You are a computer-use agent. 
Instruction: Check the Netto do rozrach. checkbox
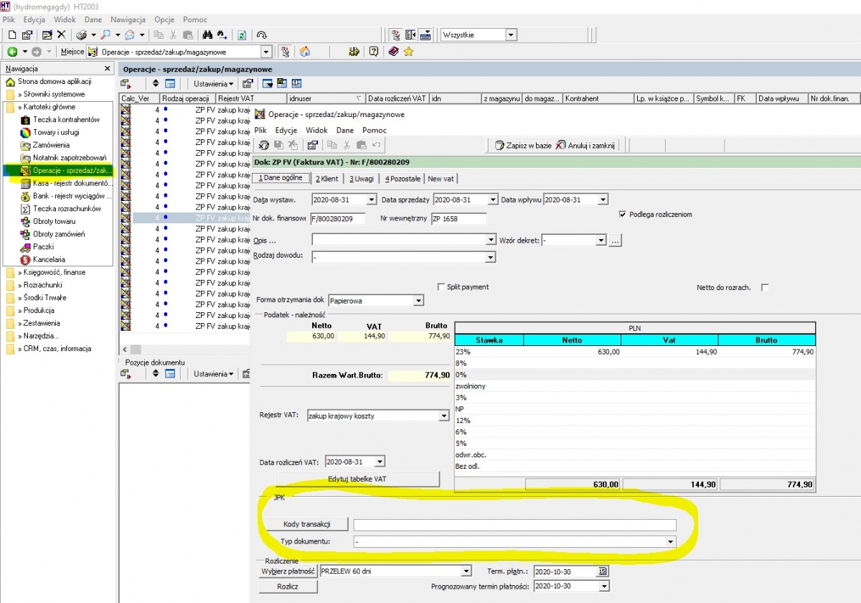pyautogui.click(x=765, y=287)
